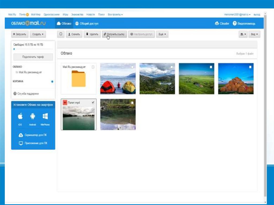
Task: Click the blue dot beside КОРЗИНА
Action: (52, 82)
